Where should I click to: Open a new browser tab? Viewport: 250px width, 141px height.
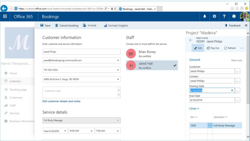pos(160,9)
